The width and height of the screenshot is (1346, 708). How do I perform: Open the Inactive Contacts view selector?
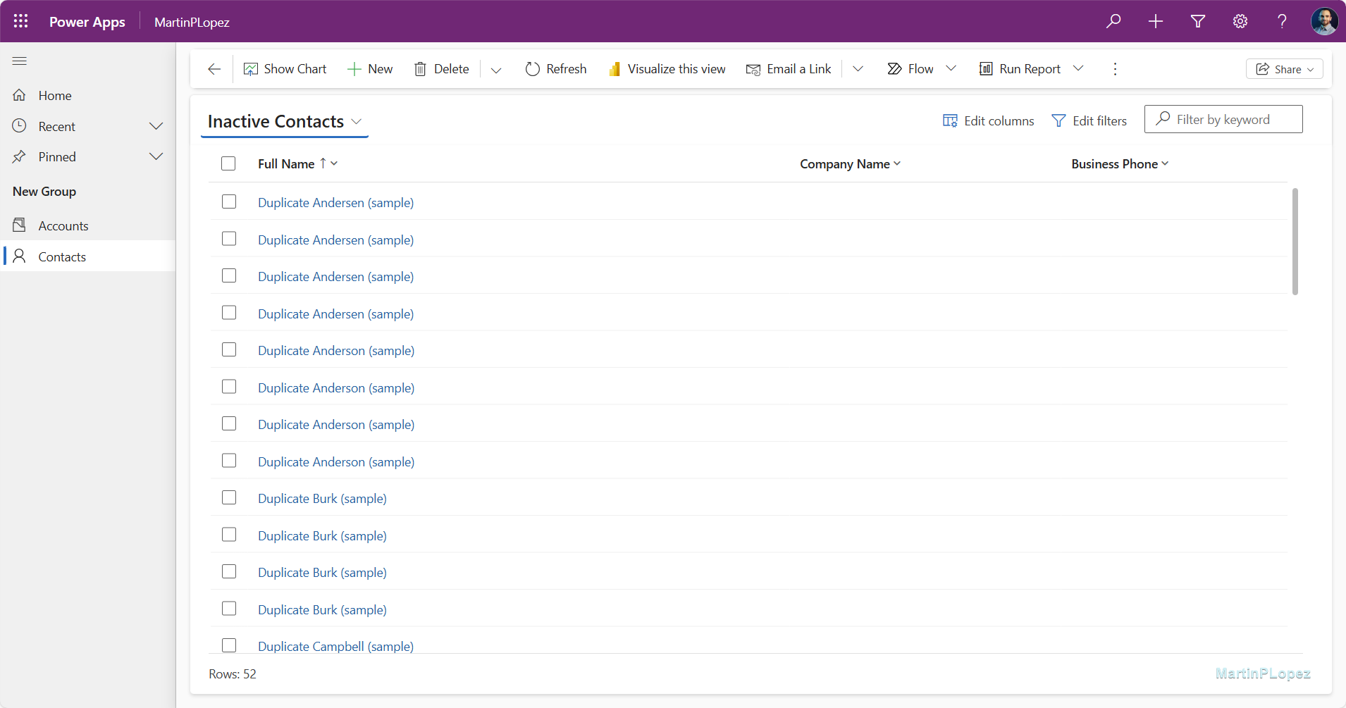(x=358, y=120)
